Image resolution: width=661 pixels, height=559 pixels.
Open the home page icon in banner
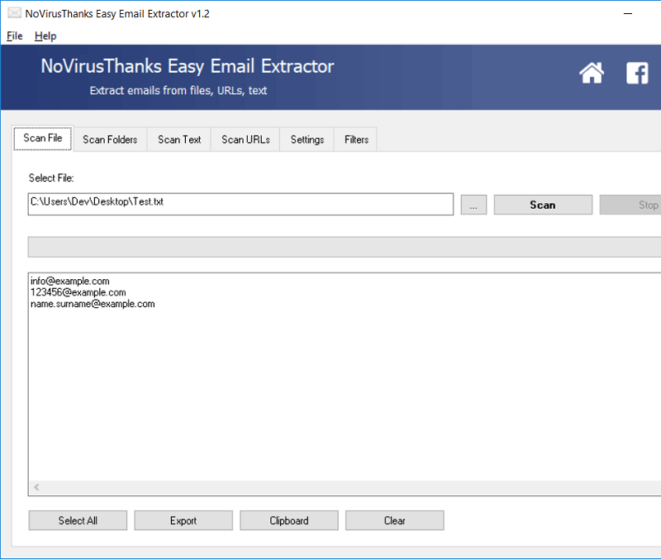[x=592, y=73]
